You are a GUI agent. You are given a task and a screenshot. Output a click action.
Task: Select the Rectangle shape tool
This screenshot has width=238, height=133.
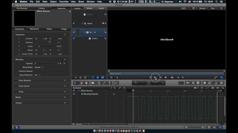point(93,83)
